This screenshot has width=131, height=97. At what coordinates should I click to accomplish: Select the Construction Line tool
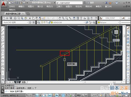point(3,31)
